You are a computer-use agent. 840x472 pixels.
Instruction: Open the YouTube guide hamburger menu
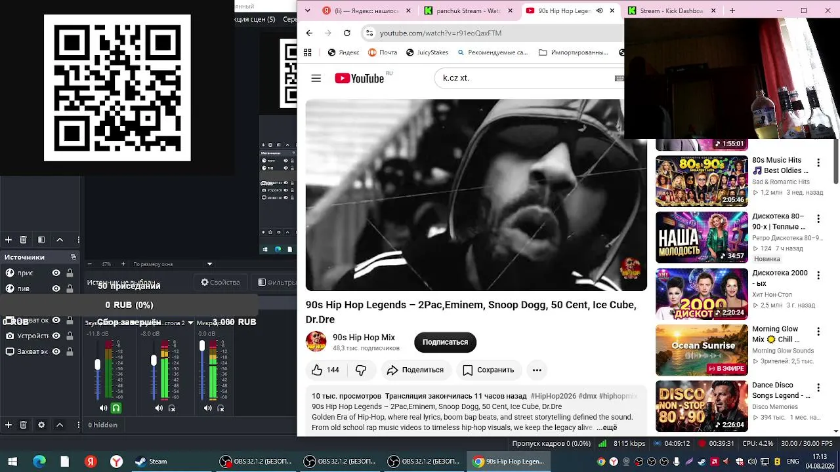point(316,78)
